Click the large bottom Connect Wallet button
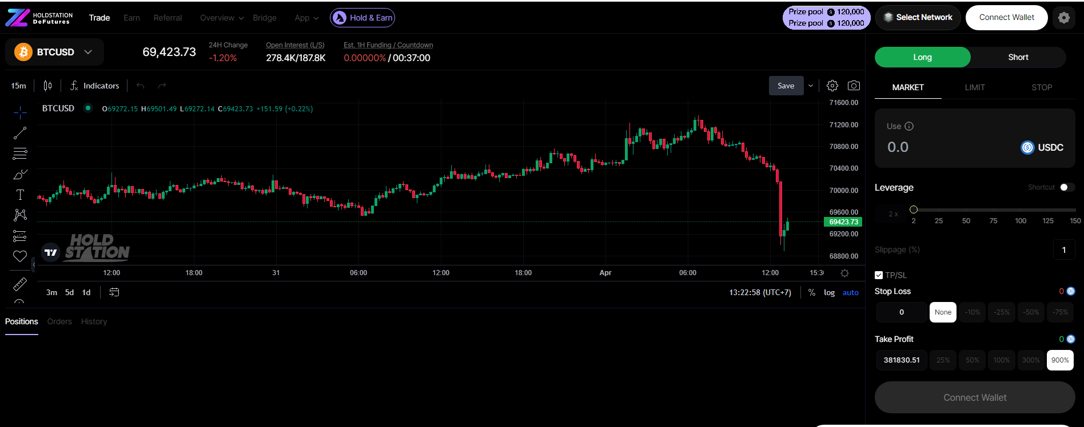Screen dimensions: 1084x427 pos(975,397)
